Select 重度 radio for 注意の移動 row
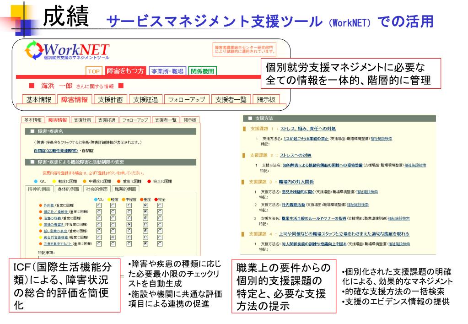 coord(145,218)
